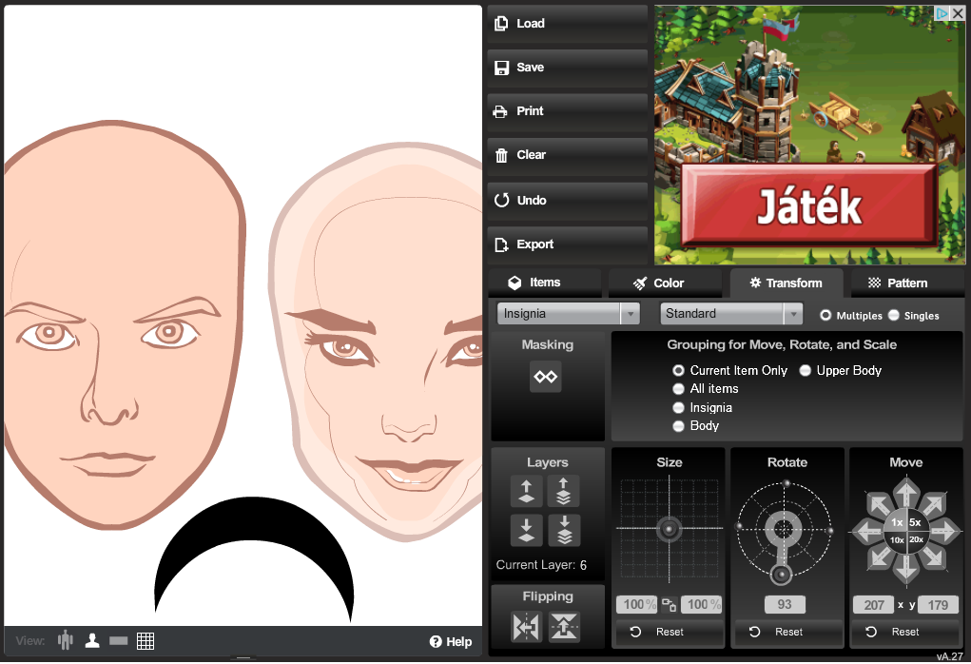Open the Insignia category dropdown
This screenshot has height=664, width=971.
(568, 314)
